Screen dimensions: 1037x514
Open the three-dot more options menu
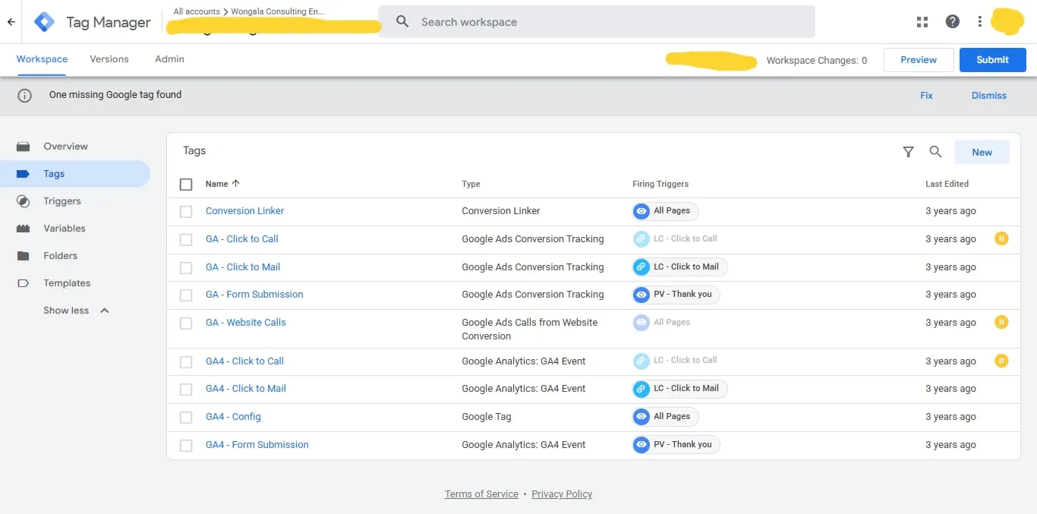(x=980, y=22)
